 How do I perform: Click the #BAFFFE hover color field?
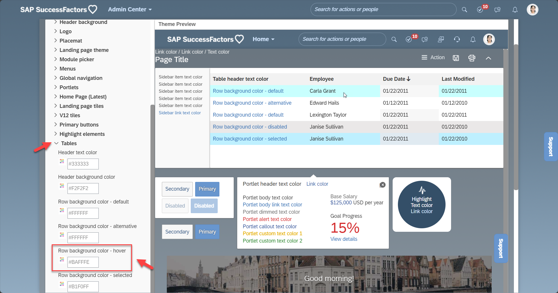click(x=83, y=262)
